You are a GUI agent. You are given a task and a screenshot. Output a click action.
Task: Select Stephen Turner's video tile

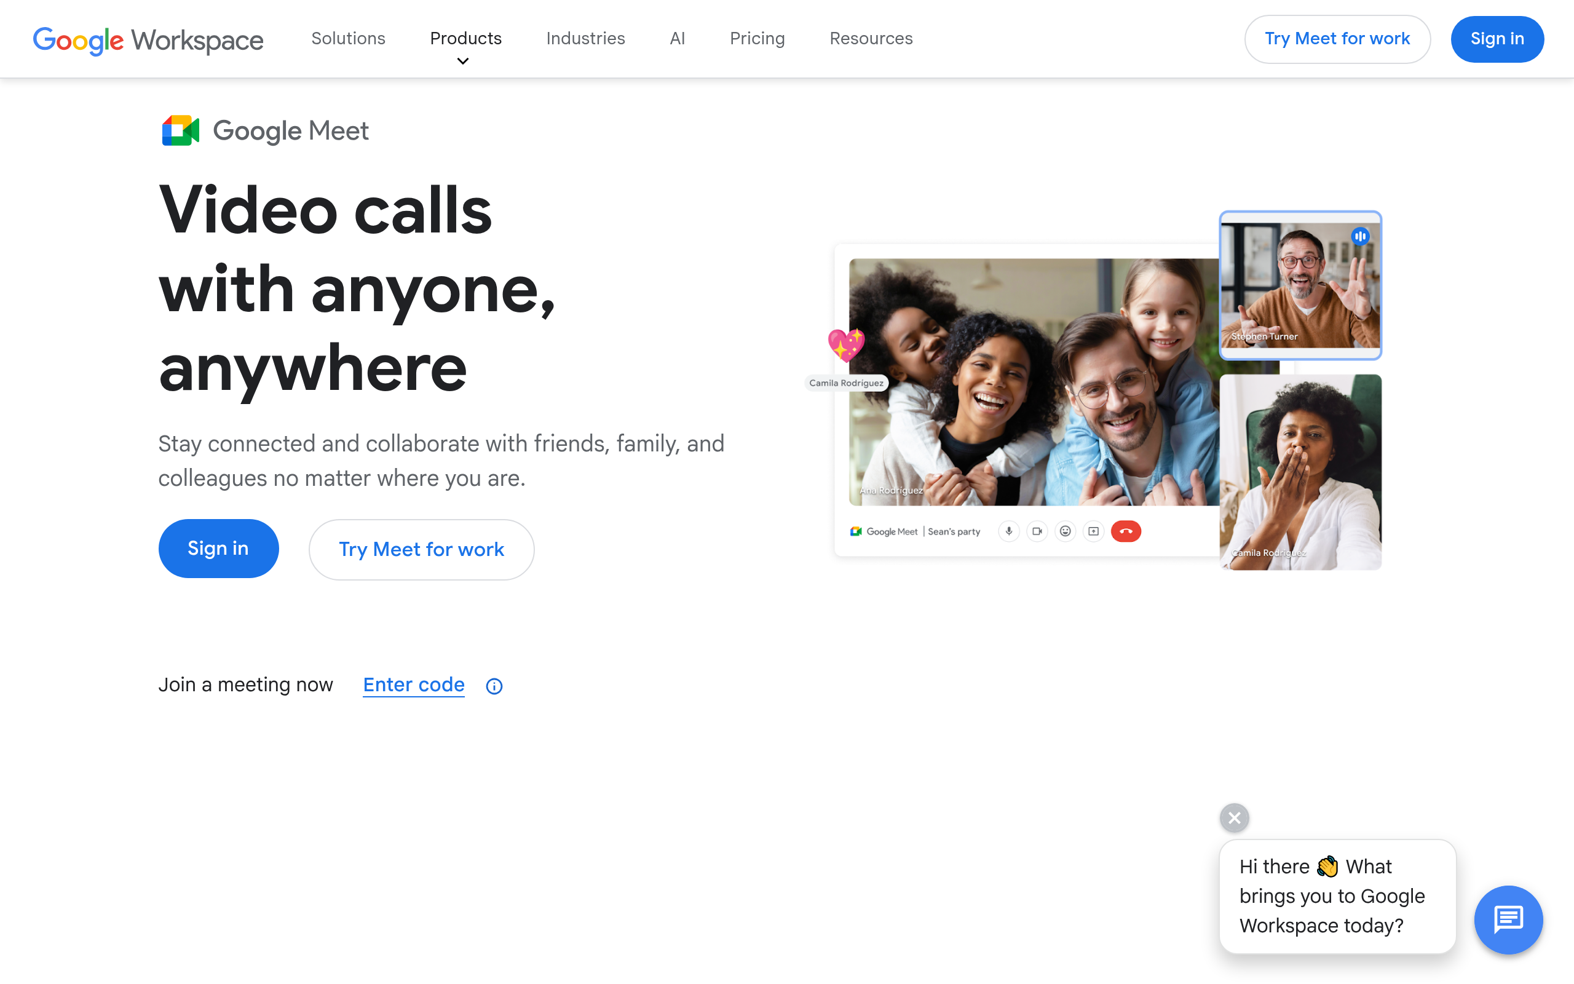pyautogui.click(x=1301, y=285)
